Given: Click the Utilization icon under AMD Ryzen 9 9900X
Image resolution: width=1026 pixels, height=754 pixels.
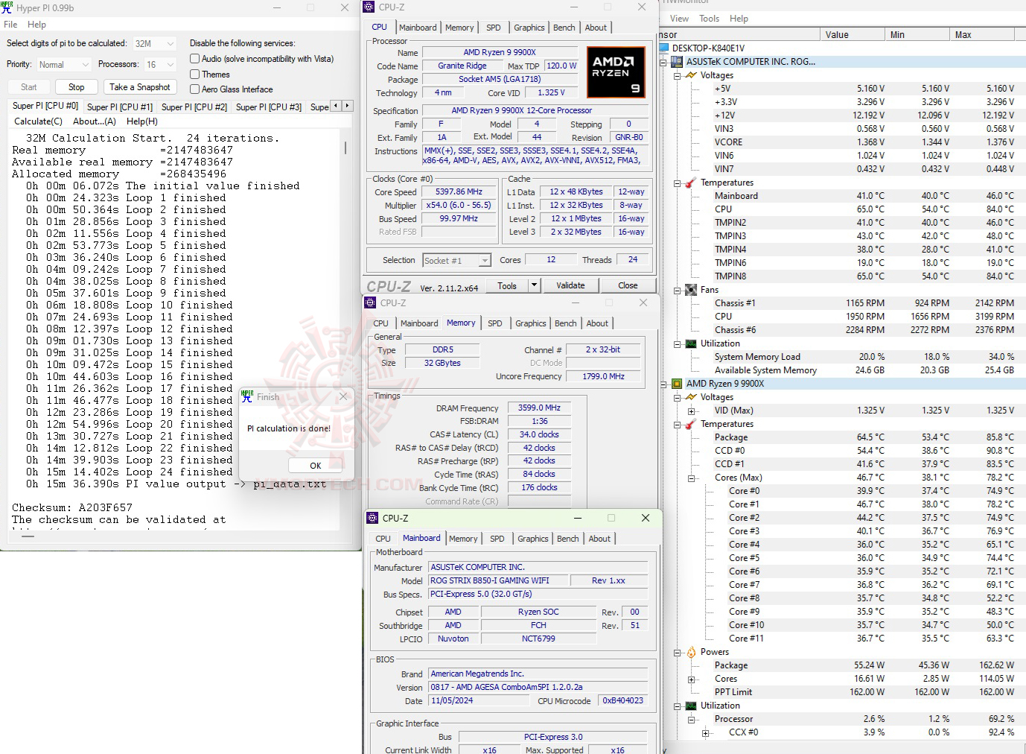Looking at the screenshot, I should (691, 706).
